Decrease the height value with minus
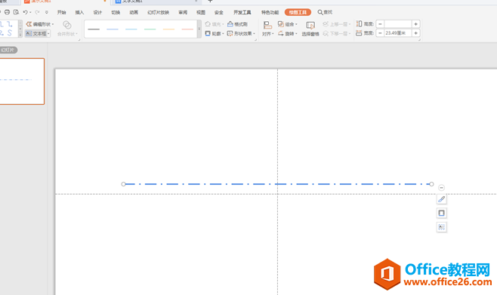 tap(380, 24)
